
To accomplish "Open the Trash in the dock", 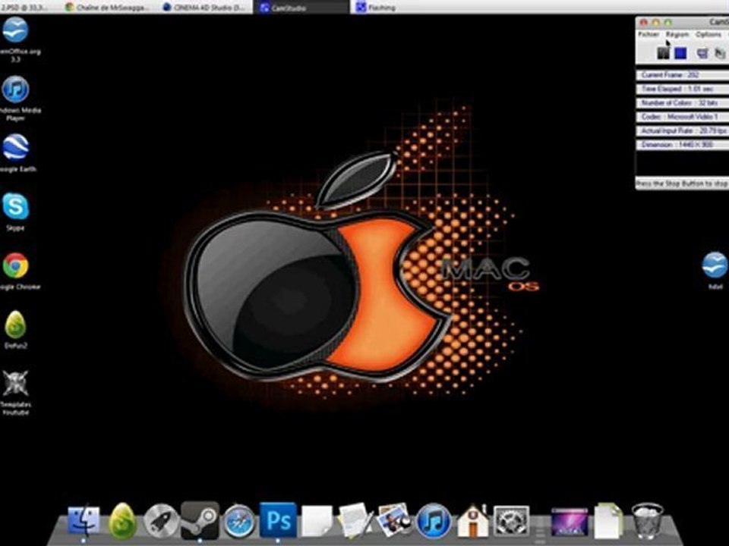I will tap(648, 521).
